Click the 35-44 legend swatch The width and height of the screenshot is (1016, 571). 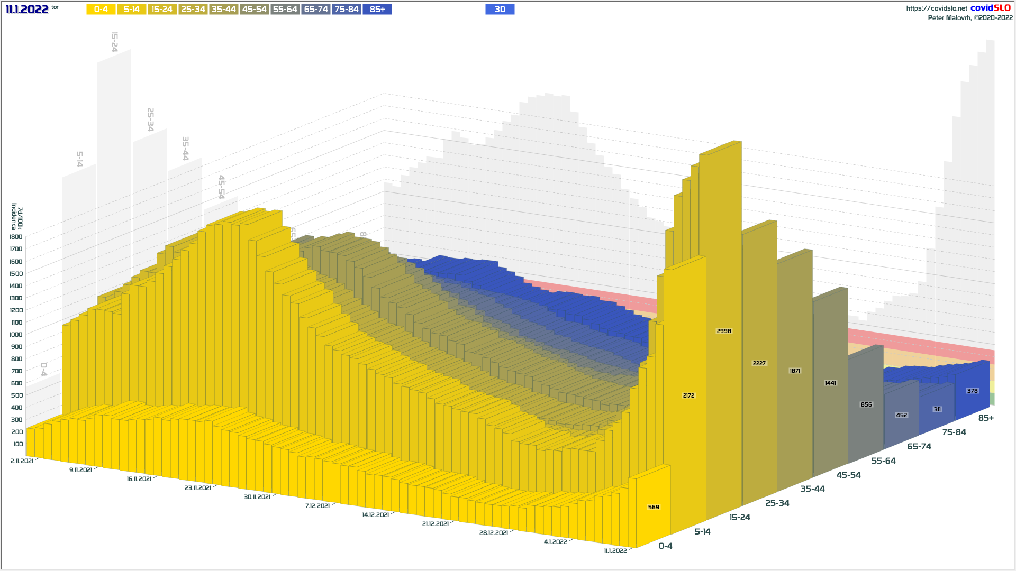tap(223, 10)
